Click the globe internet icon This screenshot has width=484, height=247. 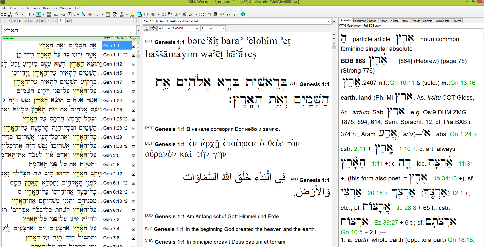click(243, 14)
